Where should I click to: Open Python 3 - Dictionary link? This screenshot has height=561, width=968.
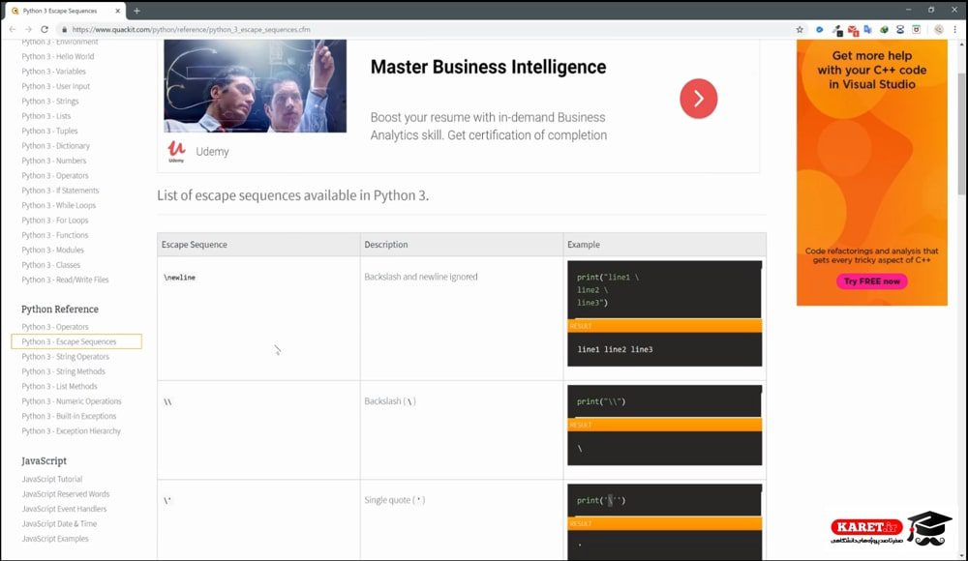(x=55, y=146)
